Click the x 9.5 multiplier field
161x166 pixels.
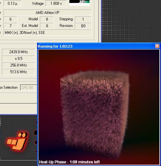pos(18,59)
